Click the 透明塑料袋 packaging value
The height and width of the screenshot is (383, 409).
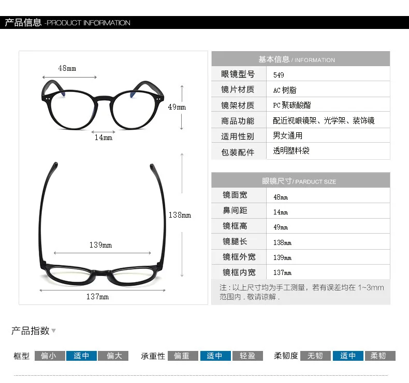coord(291,150)
